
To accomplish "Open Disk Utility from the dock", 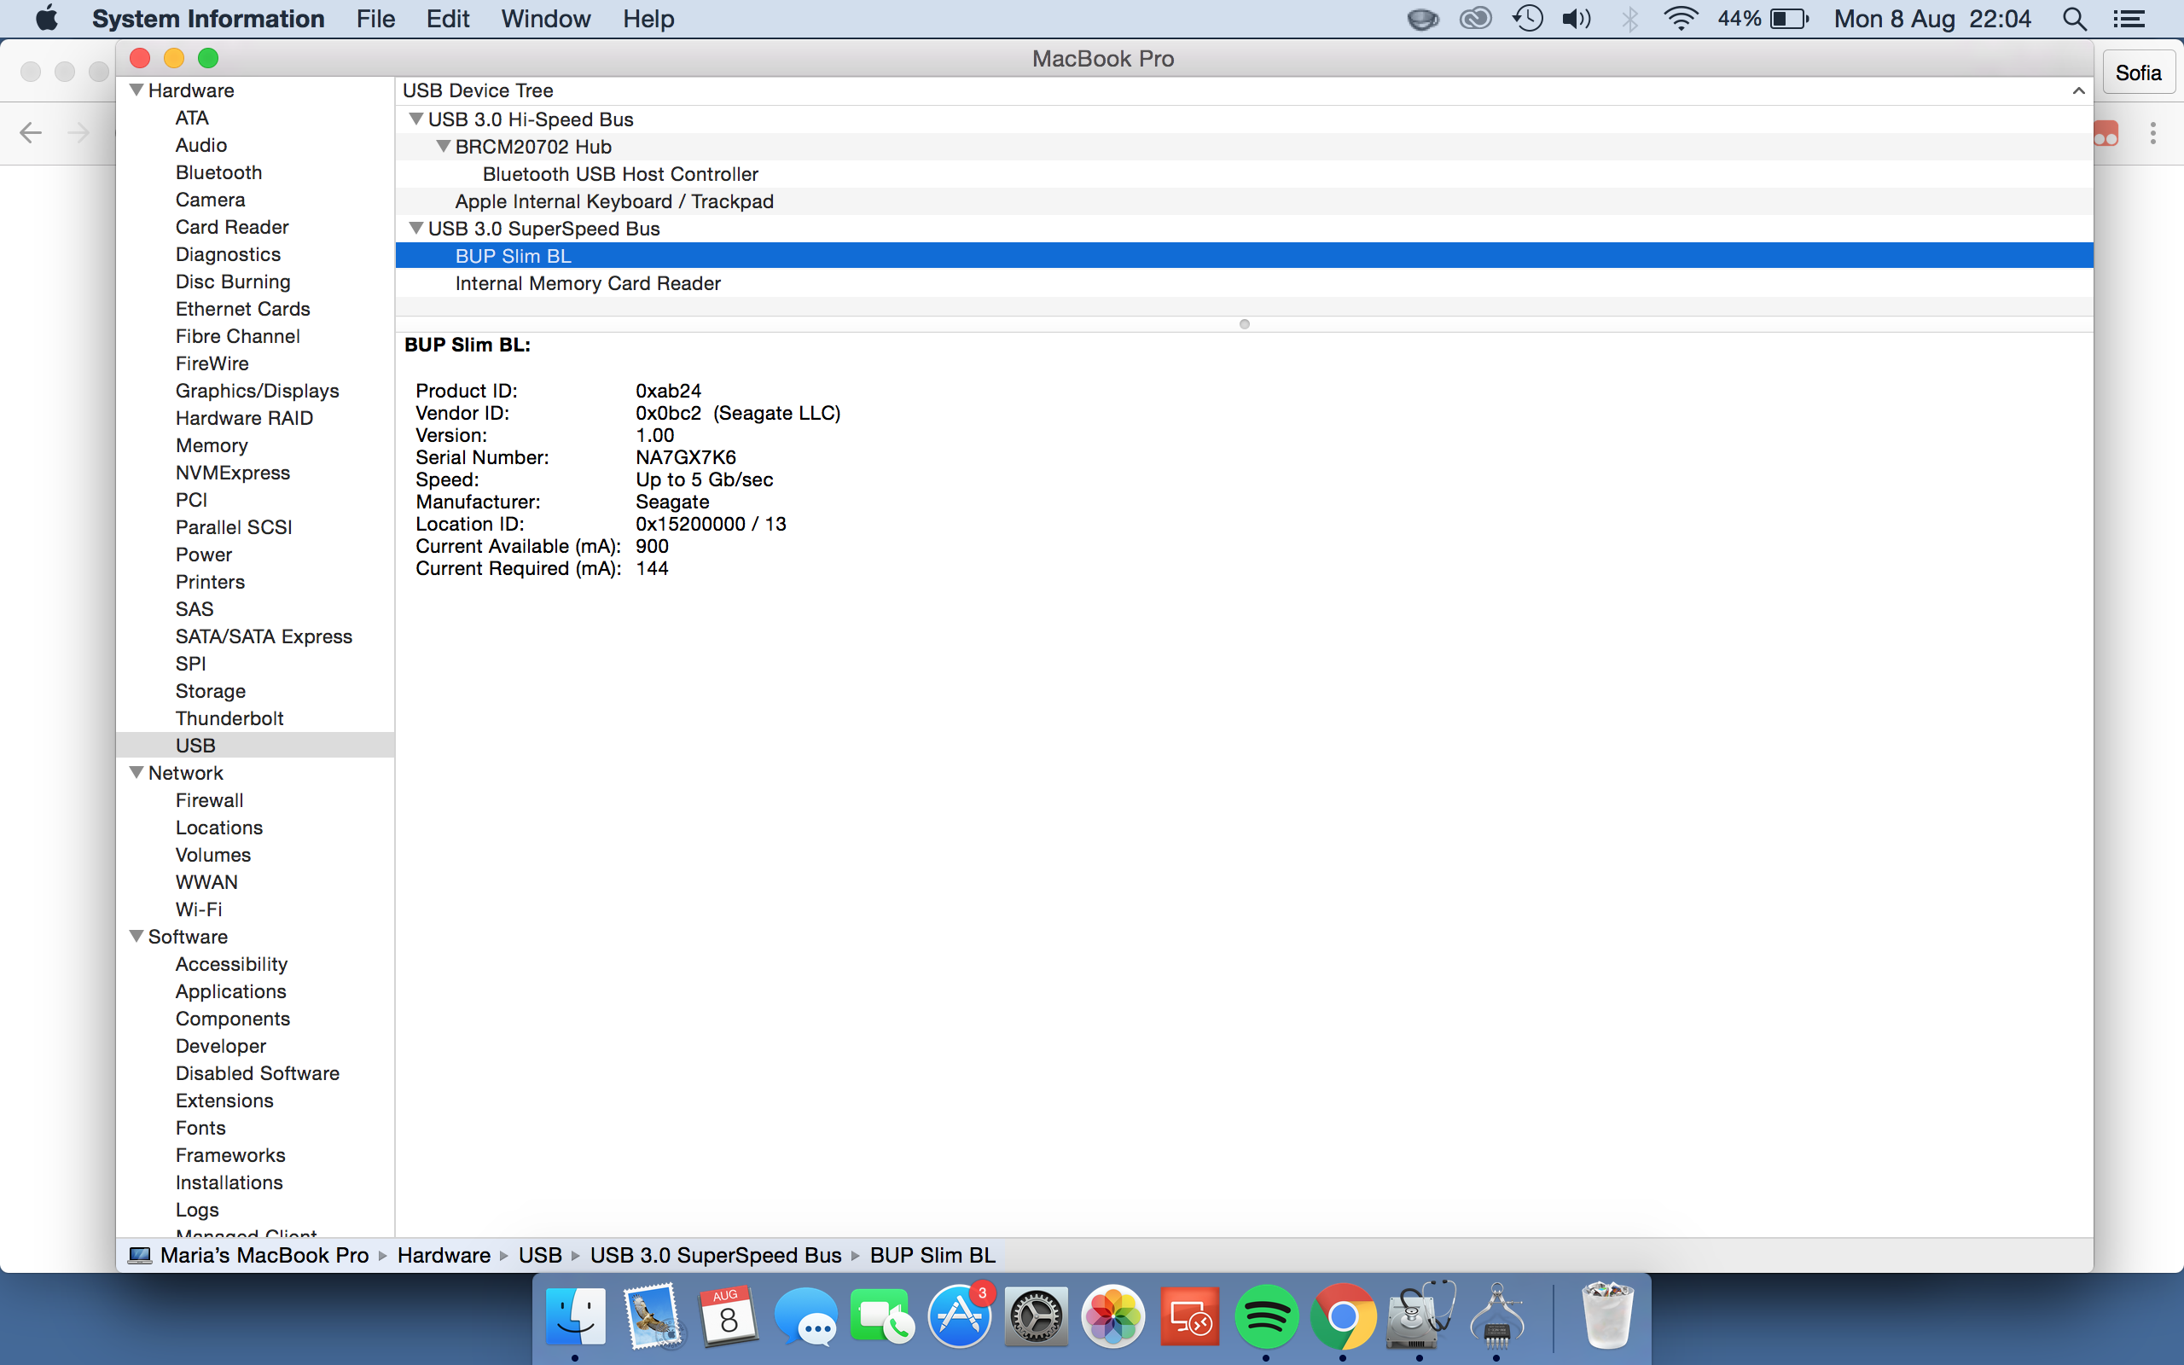I will pyautogui.click(x=1420, y=1317).
